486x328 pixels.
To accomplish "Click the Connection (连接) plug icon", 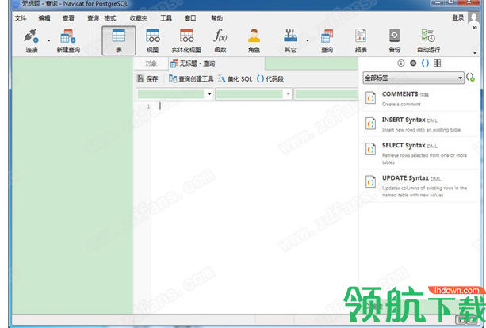I will coord(31,36).
